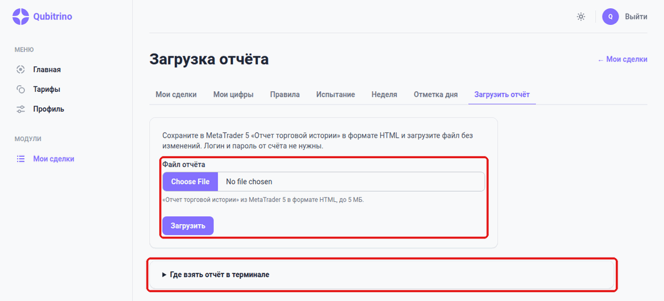Click the Профиль sliders icon

(x=20, y=109)
